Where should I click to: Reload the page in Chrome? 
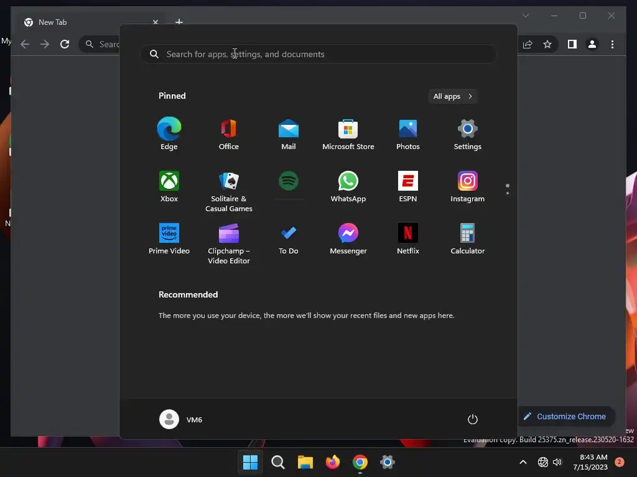(65, 44)
